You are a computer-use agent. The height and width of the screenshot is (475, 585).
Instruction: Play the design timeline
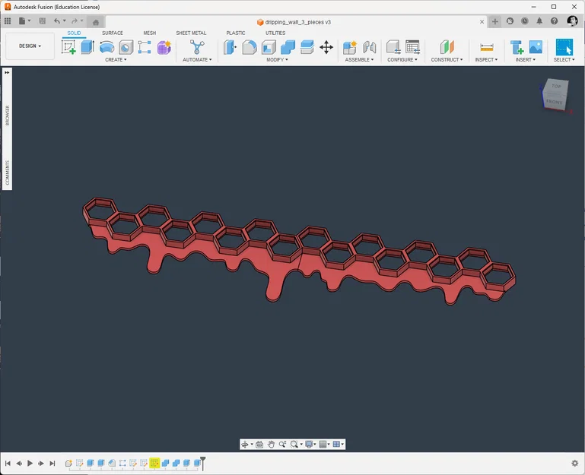30,463
